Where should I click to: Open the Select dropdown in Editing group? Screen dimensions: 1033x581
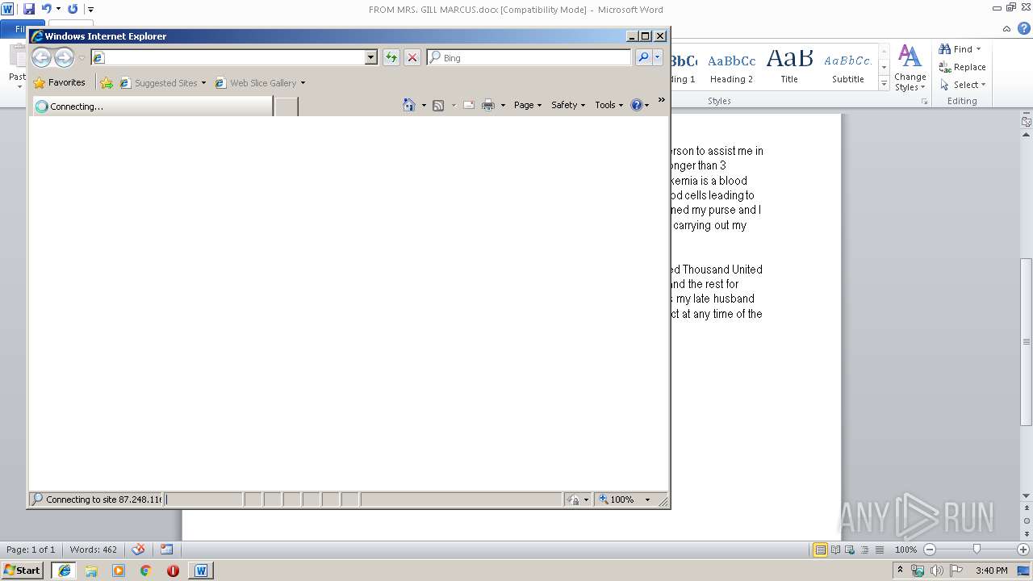click(x=963, y=85)
